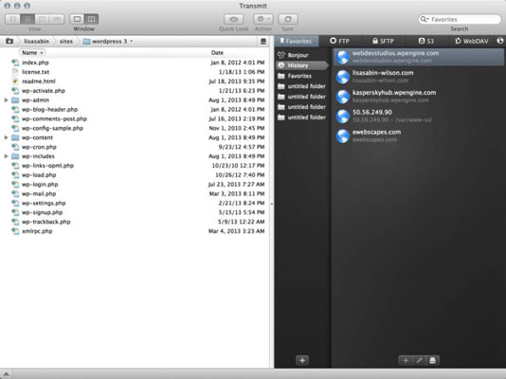The image size is (506, 379).
Task: Open the FTP connection tab
Action: 339,42
